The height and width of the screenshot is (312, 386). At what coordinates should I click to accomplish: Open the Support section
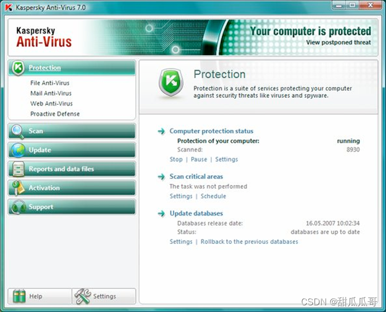pos(72,207)
